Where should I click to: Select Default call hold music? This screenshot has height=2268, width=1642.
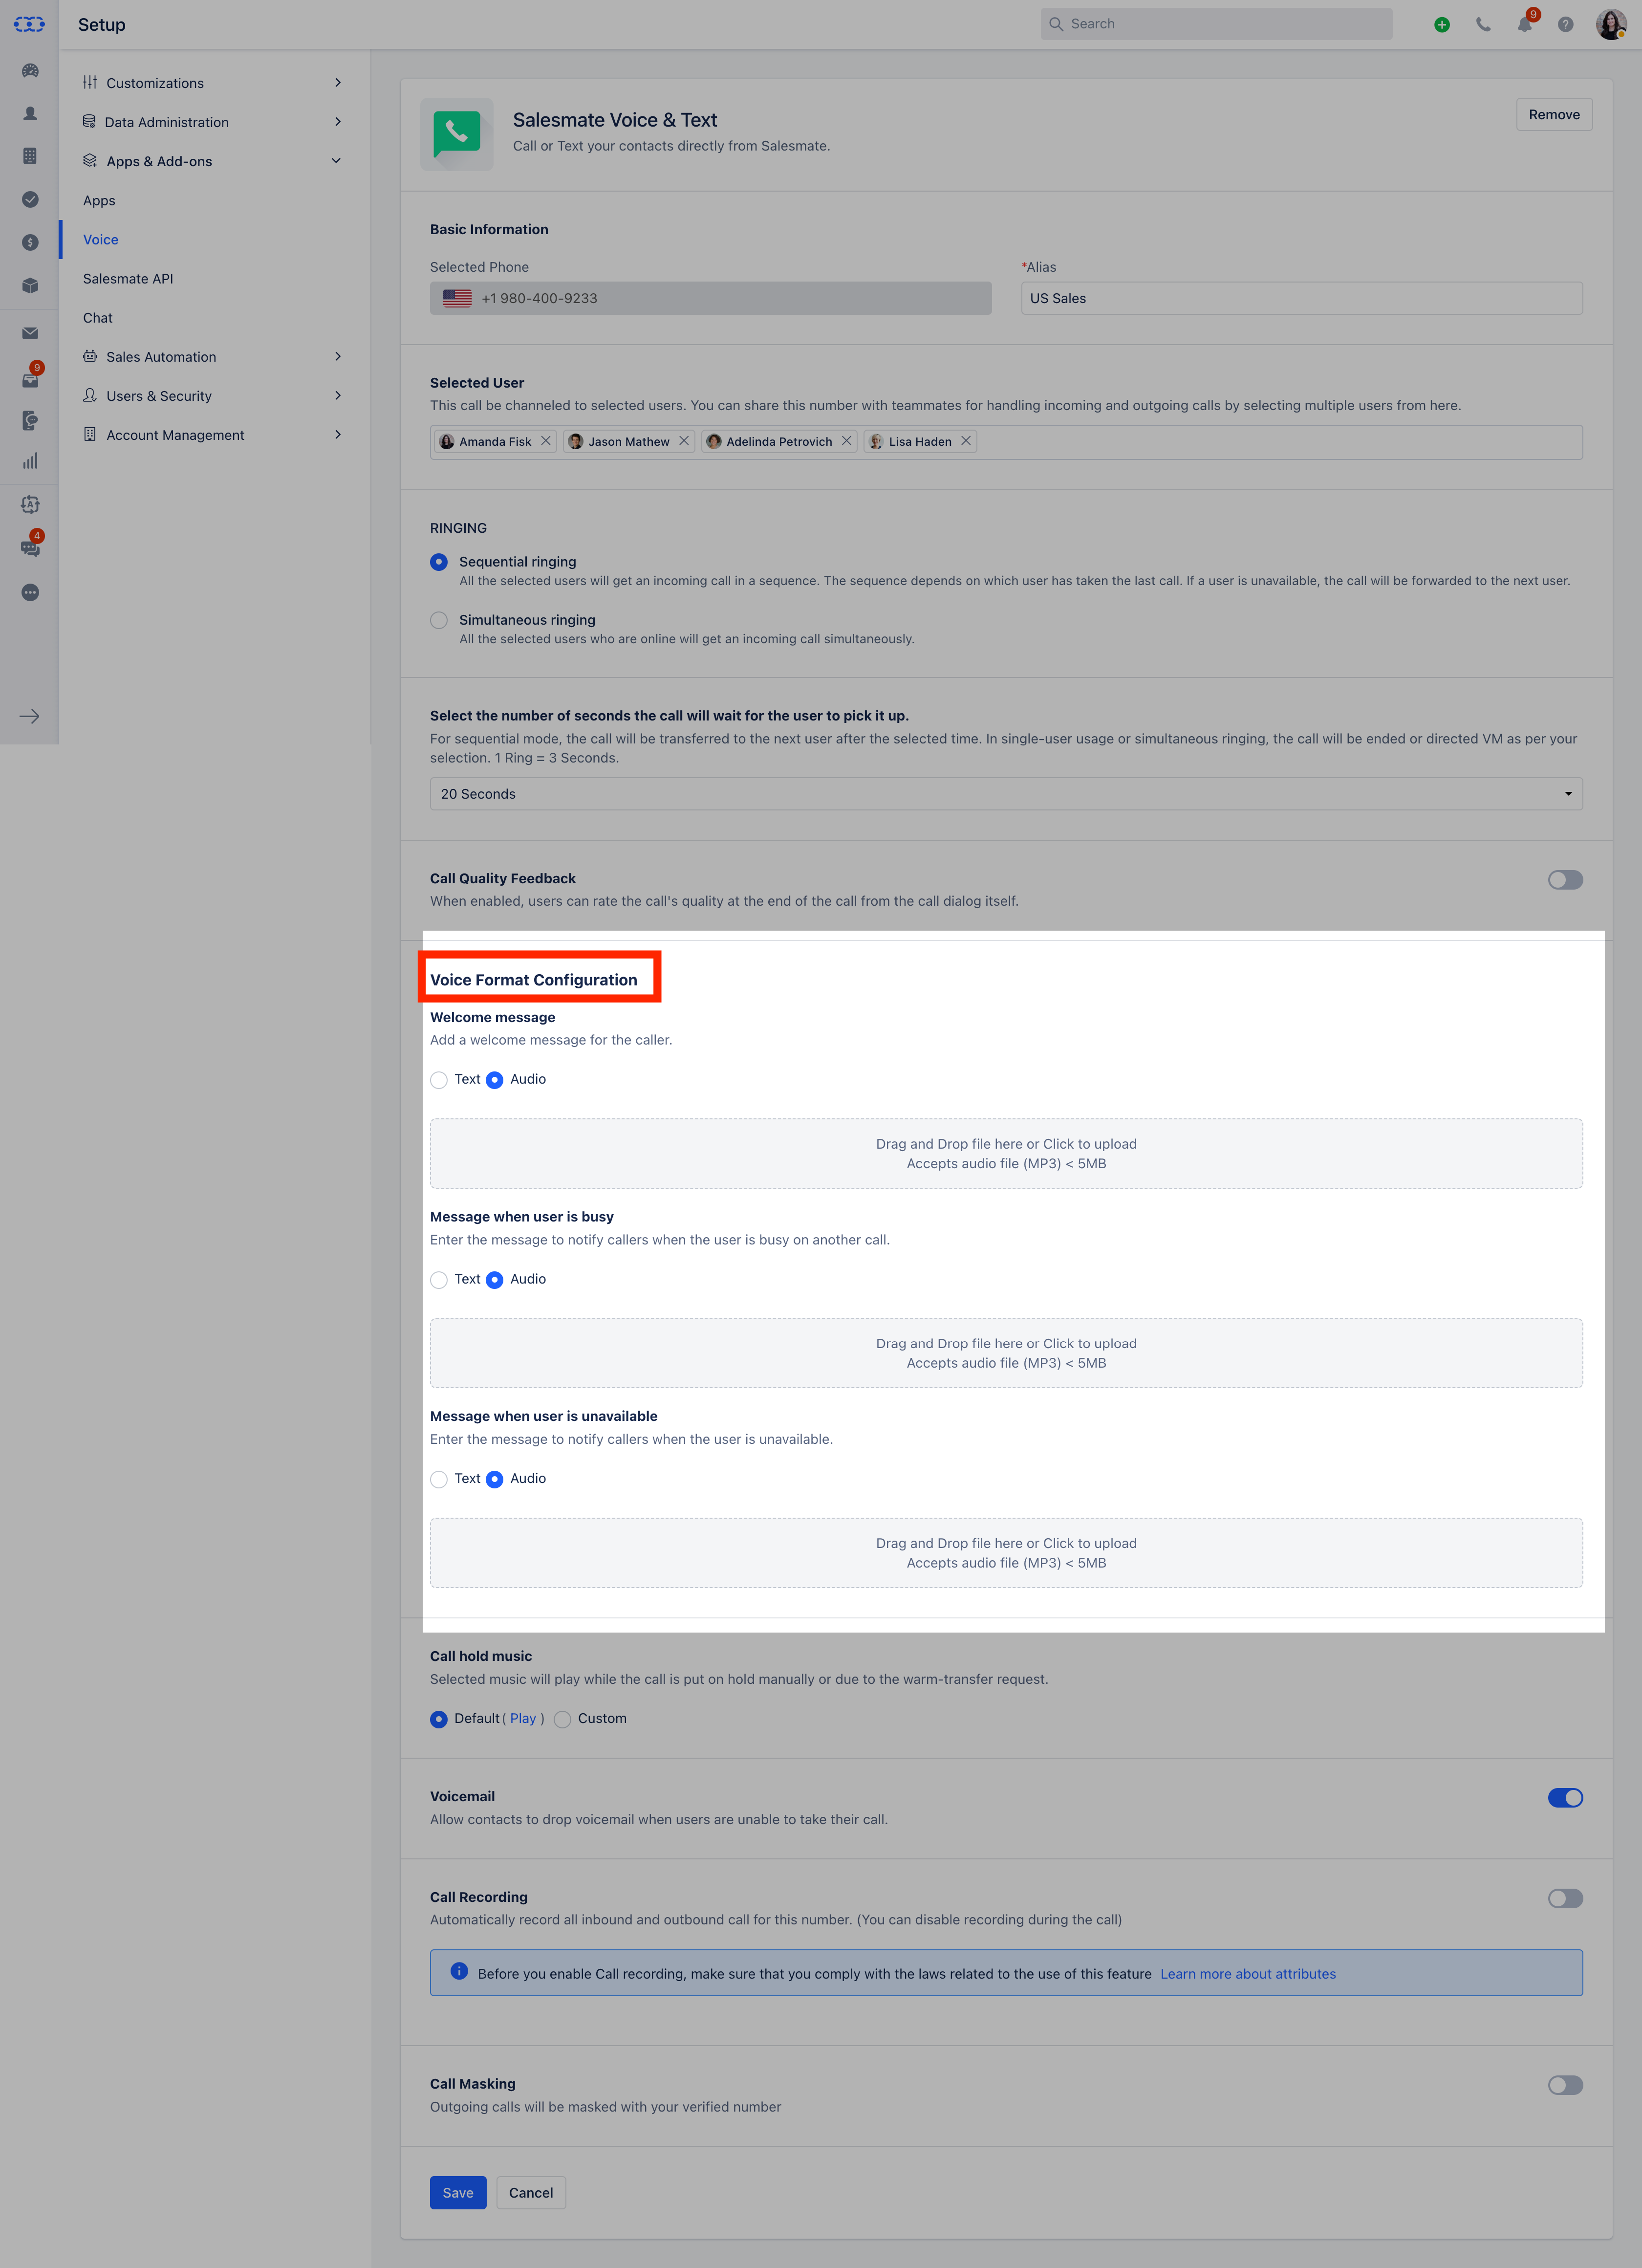point(439,1719)
